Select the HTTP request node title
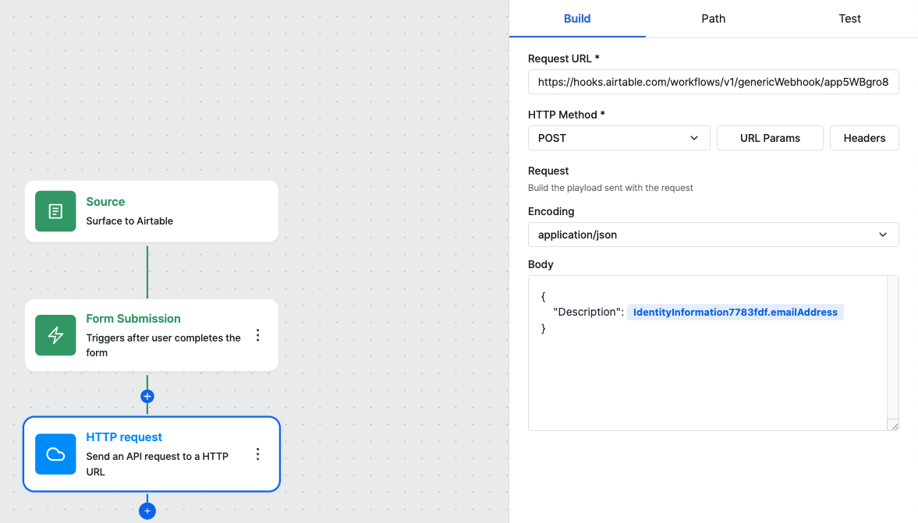This screenshot has height=523, width=918. click(x=124, y=437)
